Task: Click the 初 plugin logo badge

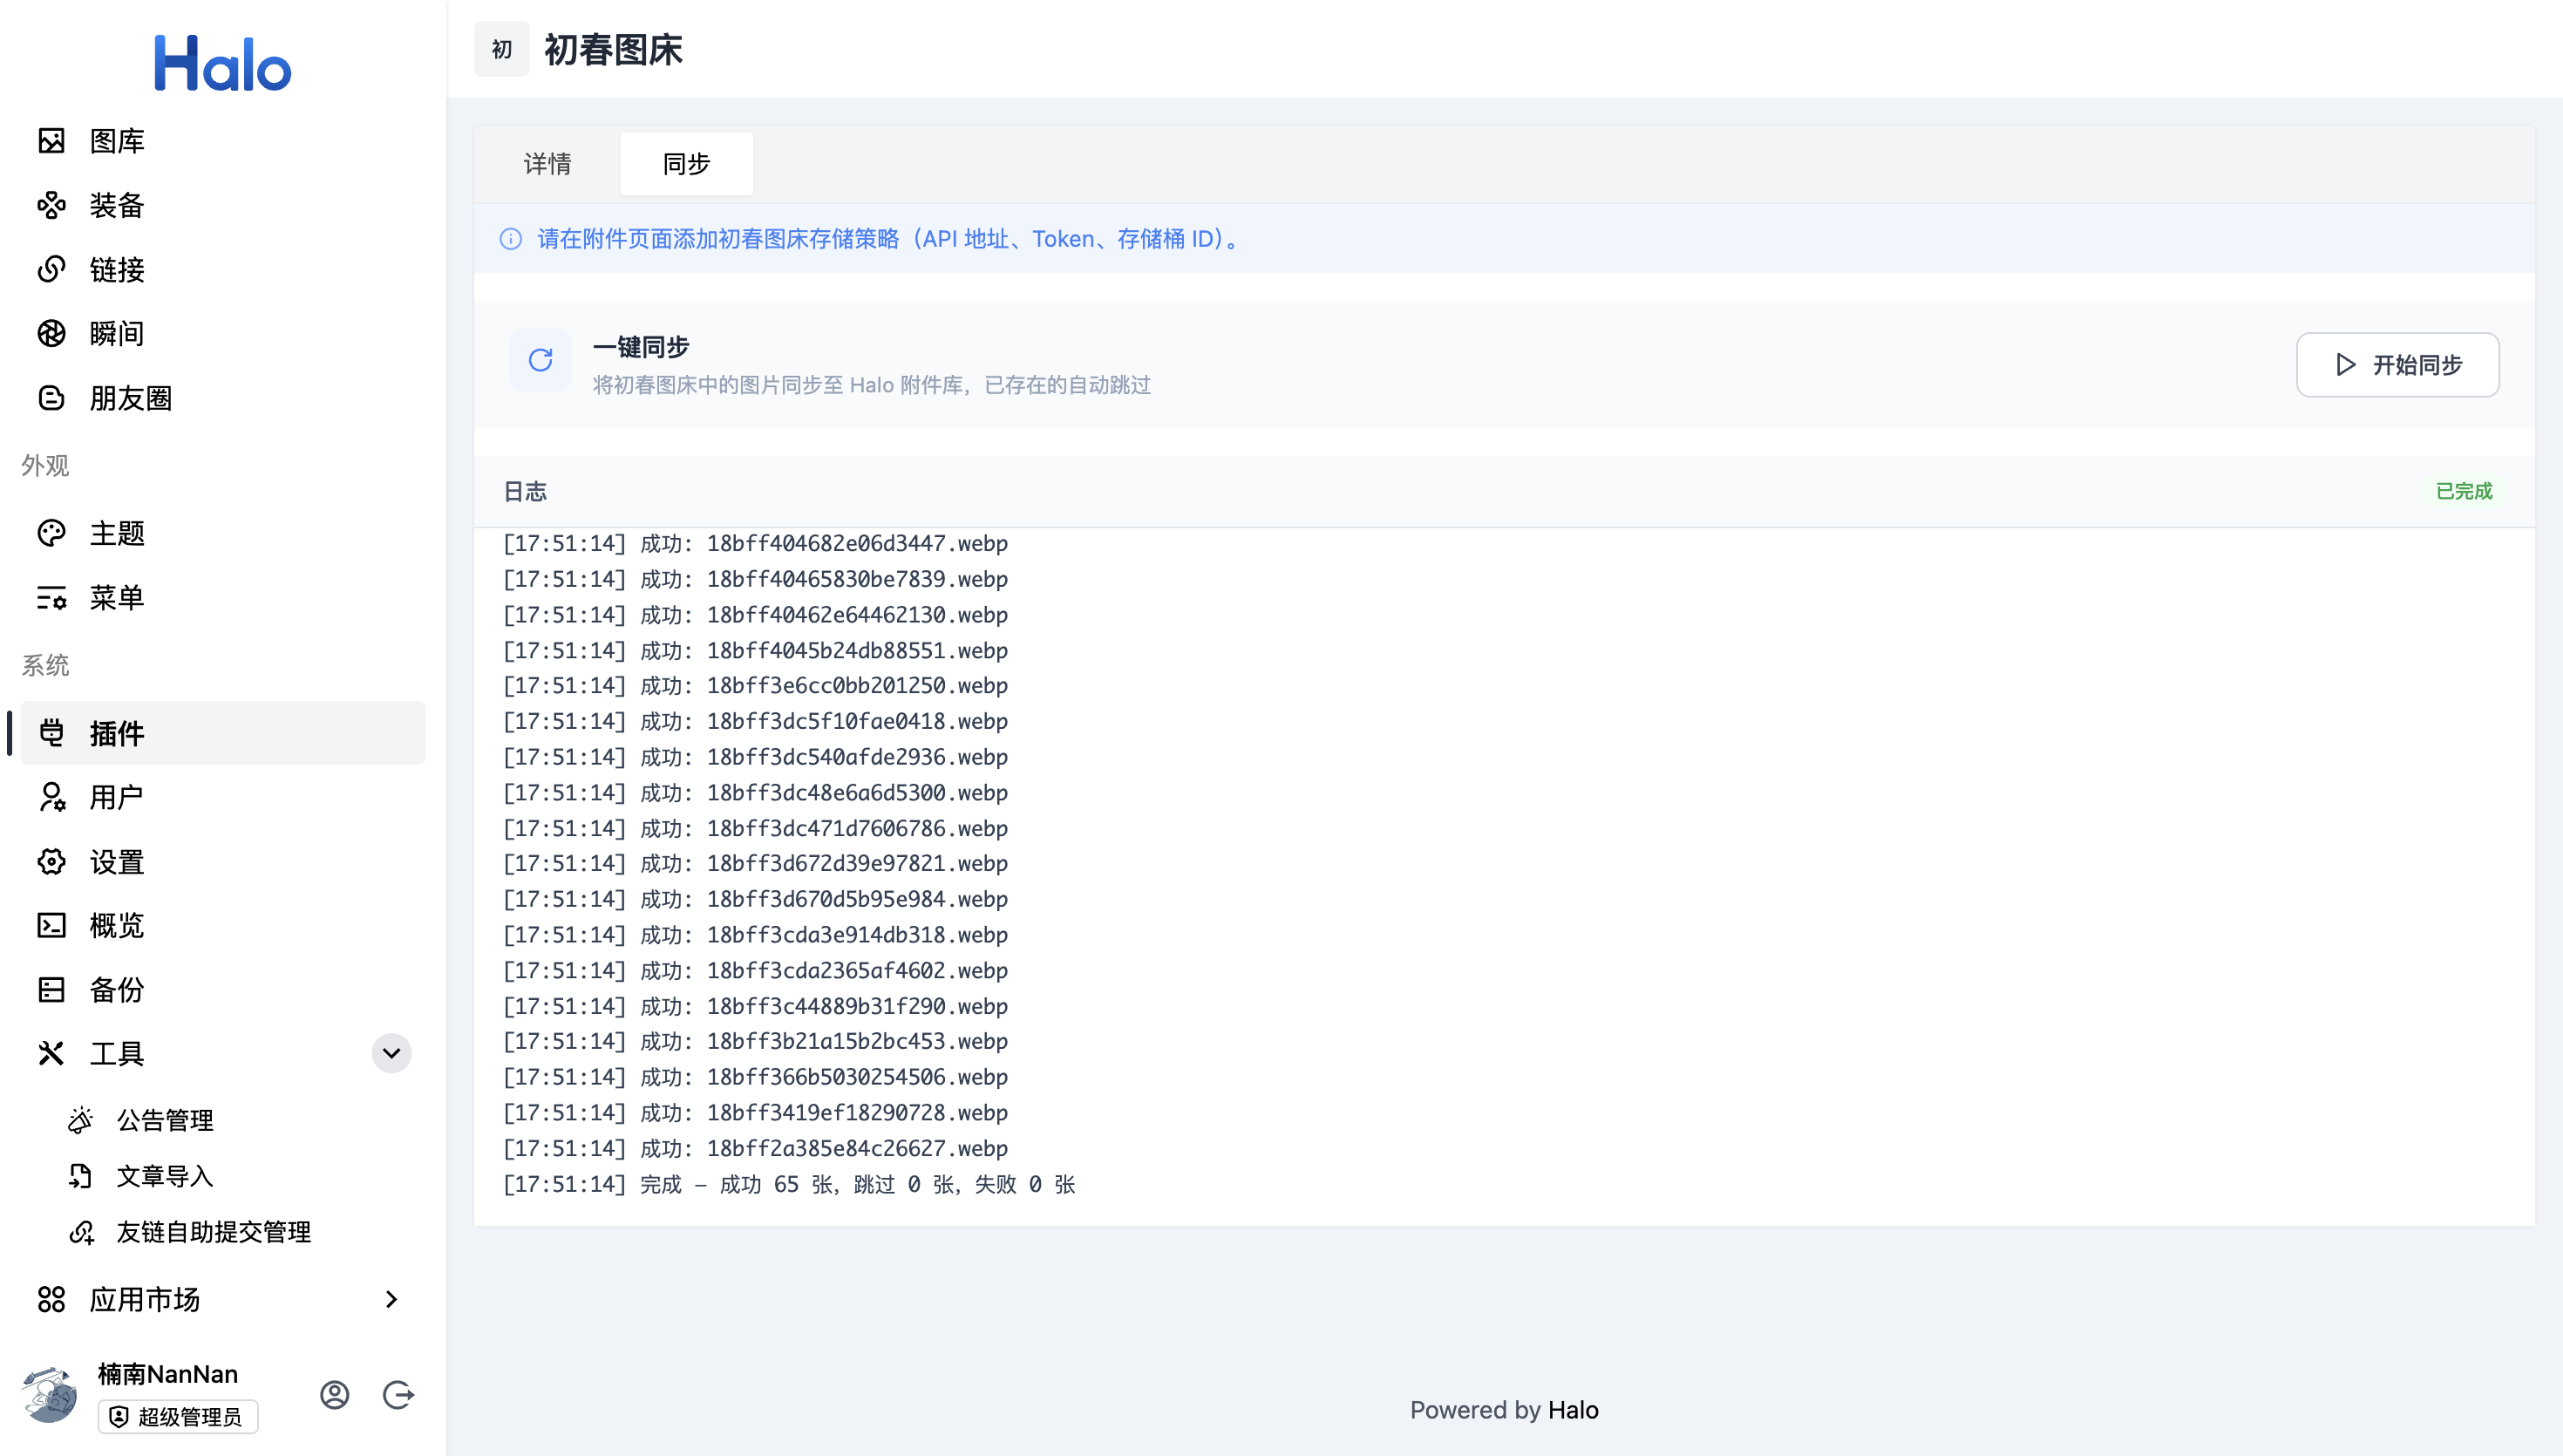Action: click(502, 49)
